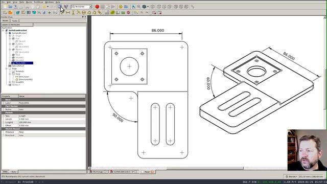Click the Draw style sphere icon

point(144,7)
